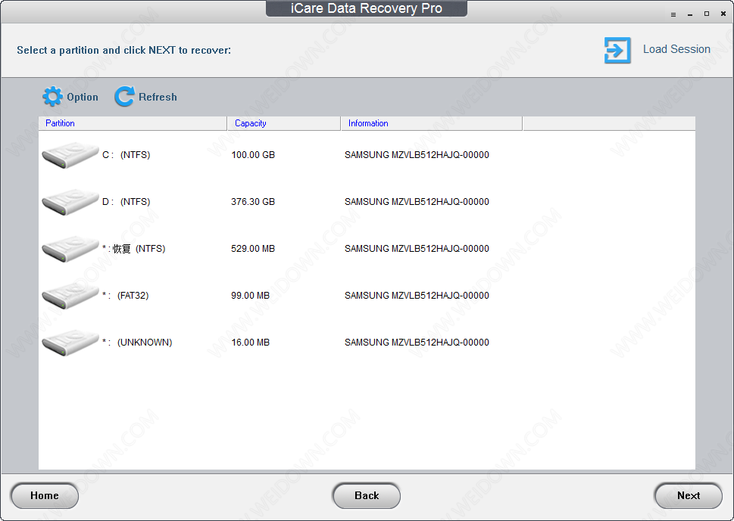Viewport: 734px width, 521px height.
Task: Select the D: (NTFS) partition label
Action: point(126,202)
